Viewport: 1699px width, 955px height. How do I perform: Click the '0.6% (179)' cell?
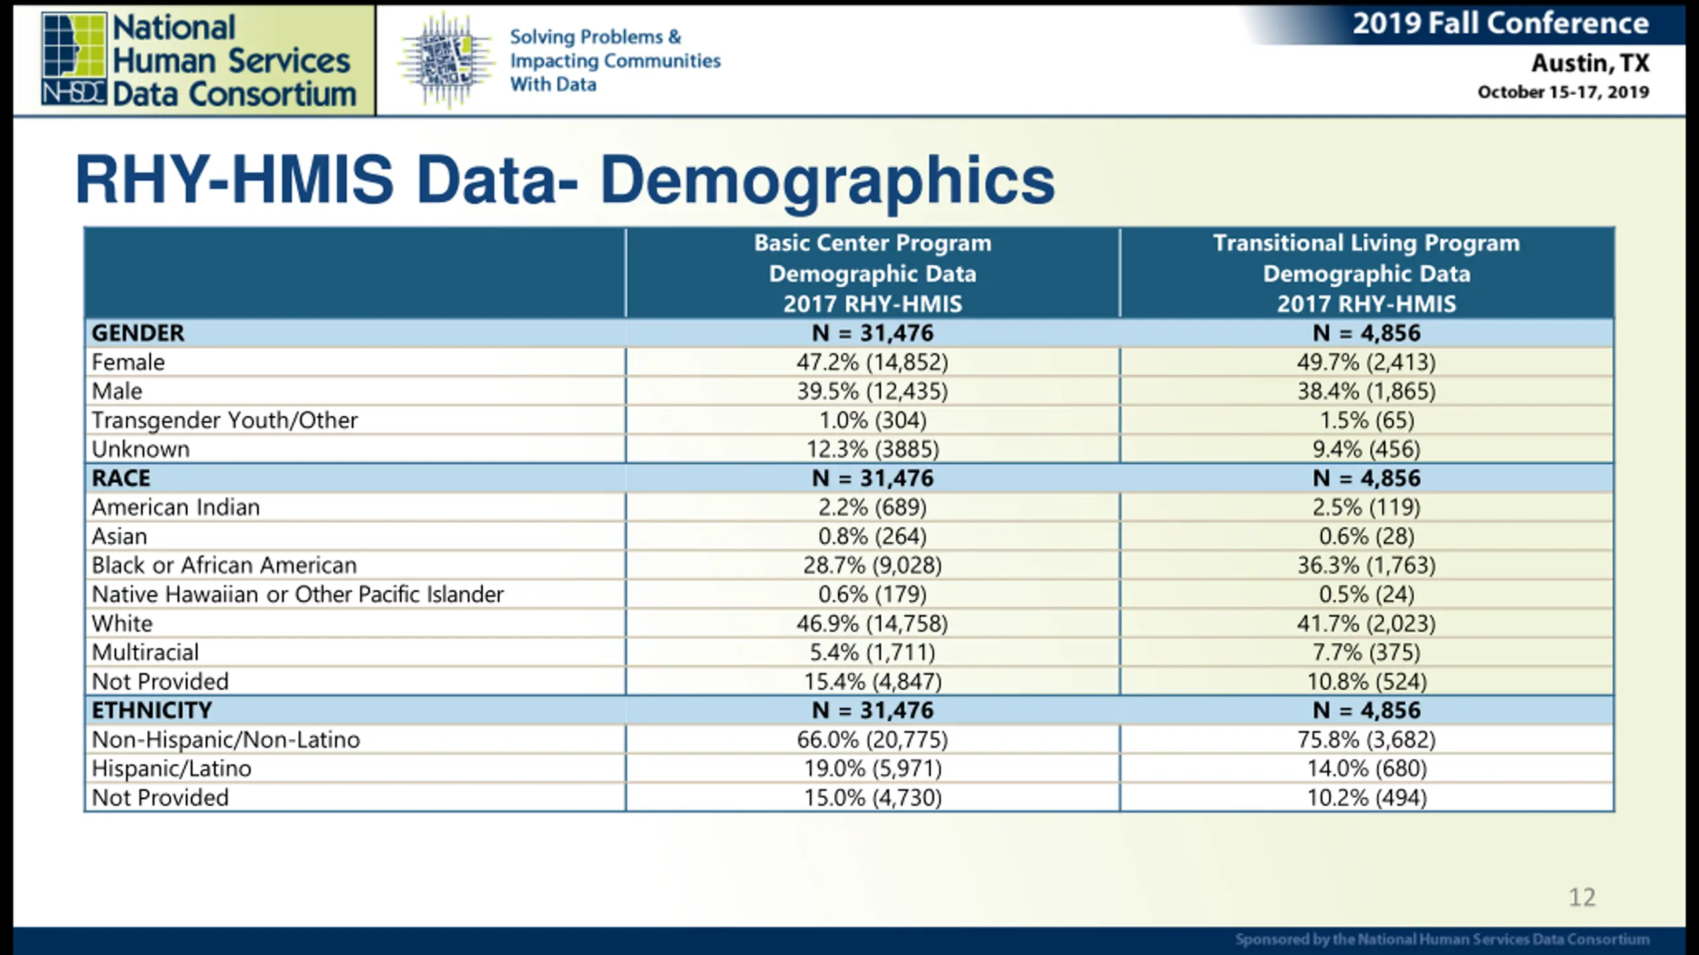click(873, 594)
